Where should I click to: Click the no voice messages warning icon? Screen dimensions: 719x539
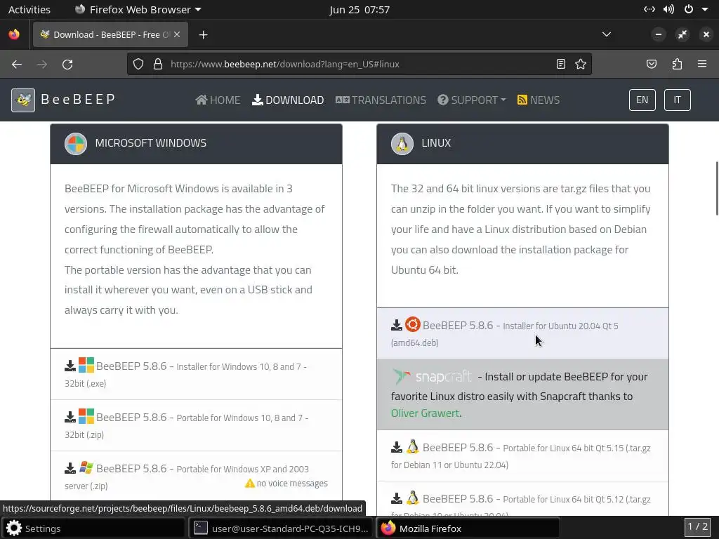coord(250,483)
